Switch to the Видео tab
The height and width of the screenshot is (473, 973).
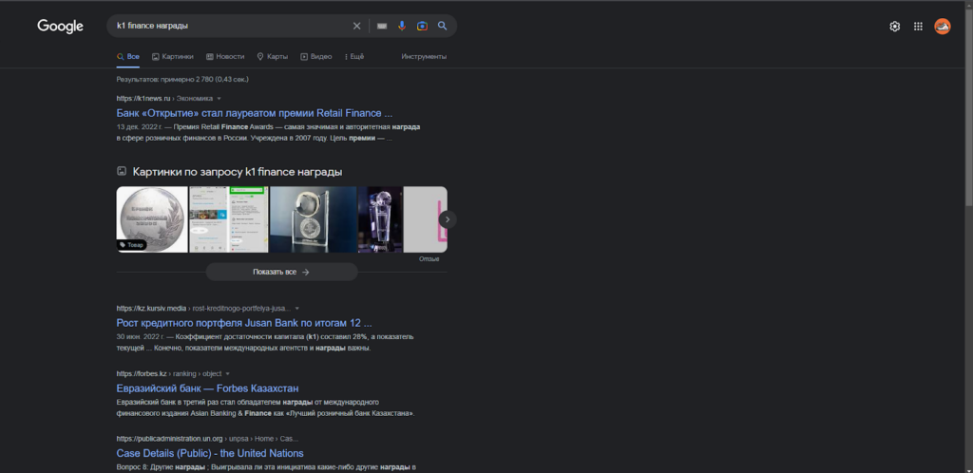(315, 56)
